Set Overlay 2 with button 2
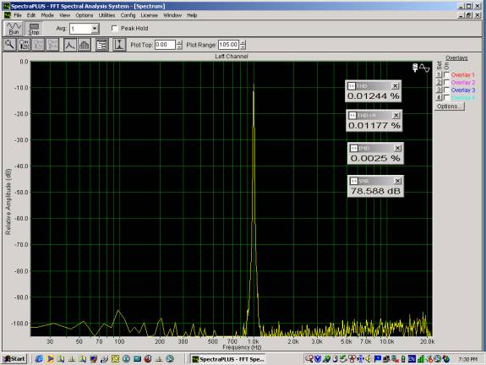This screenshot has height=365, width=486. [x=439, y=83]
